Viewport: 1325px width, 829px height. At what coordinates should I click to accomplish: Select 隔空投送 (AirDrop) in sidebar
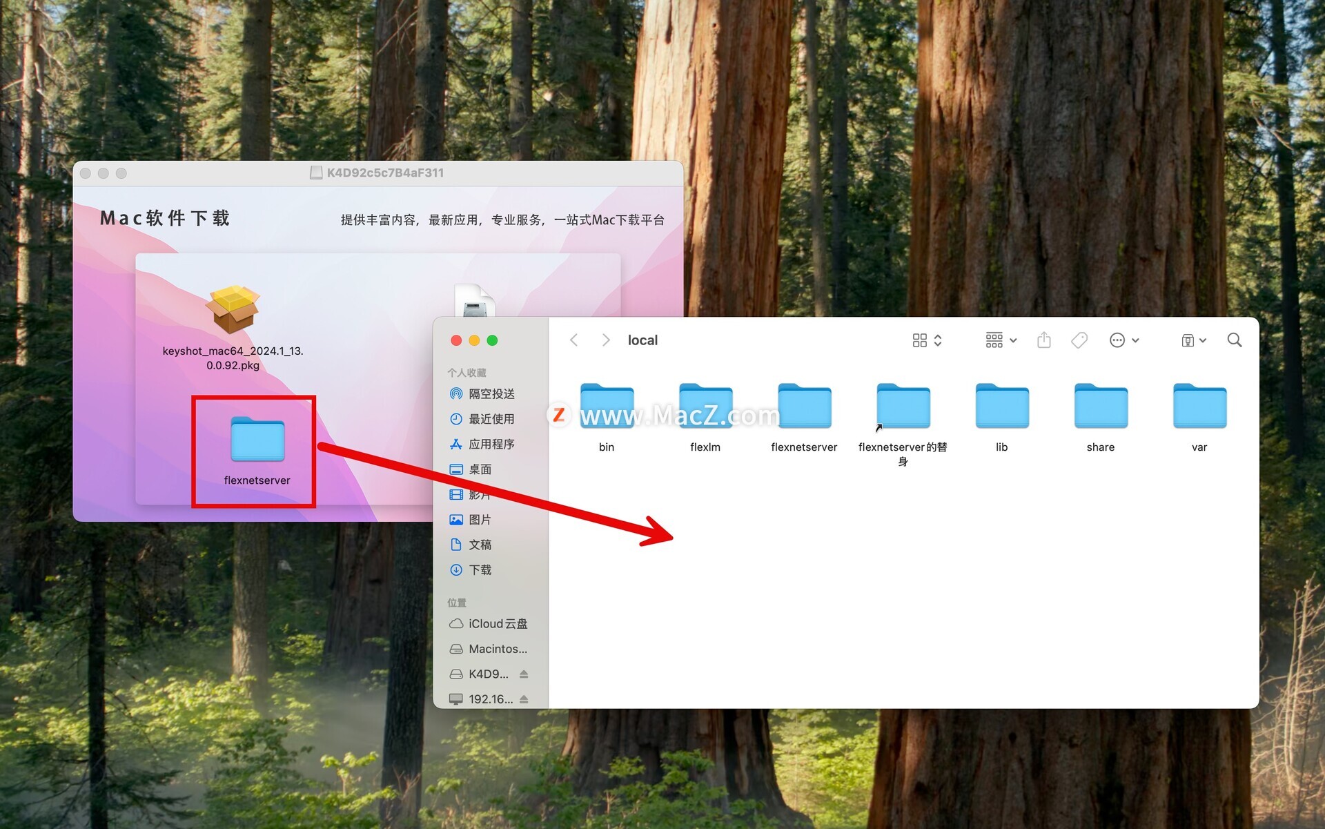click(491, 393)
